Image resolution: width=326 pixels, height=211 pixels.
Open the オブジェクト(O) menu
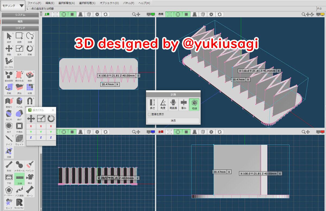pyautogui.click(x=109, y=3)
